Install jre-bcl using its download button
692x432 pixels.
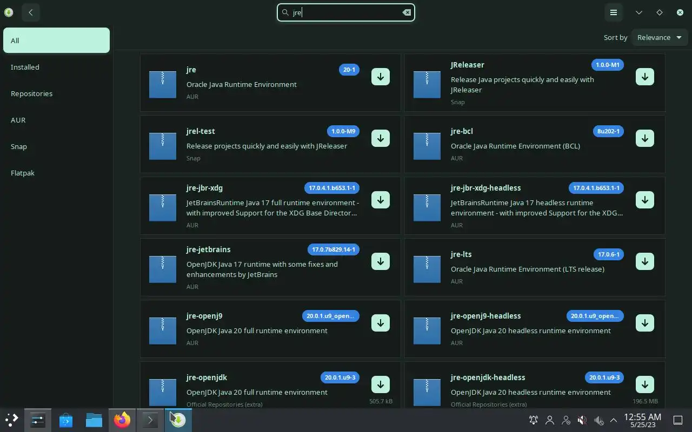click(x=645, y=138)
